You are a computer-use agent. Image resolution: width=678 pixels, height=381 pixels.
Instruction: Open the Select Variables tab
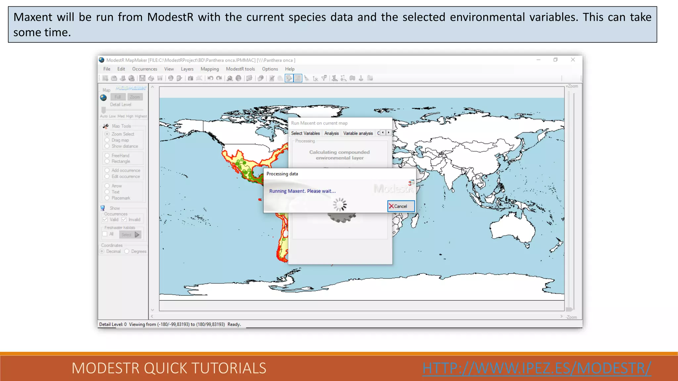click(x=305, y=133)
